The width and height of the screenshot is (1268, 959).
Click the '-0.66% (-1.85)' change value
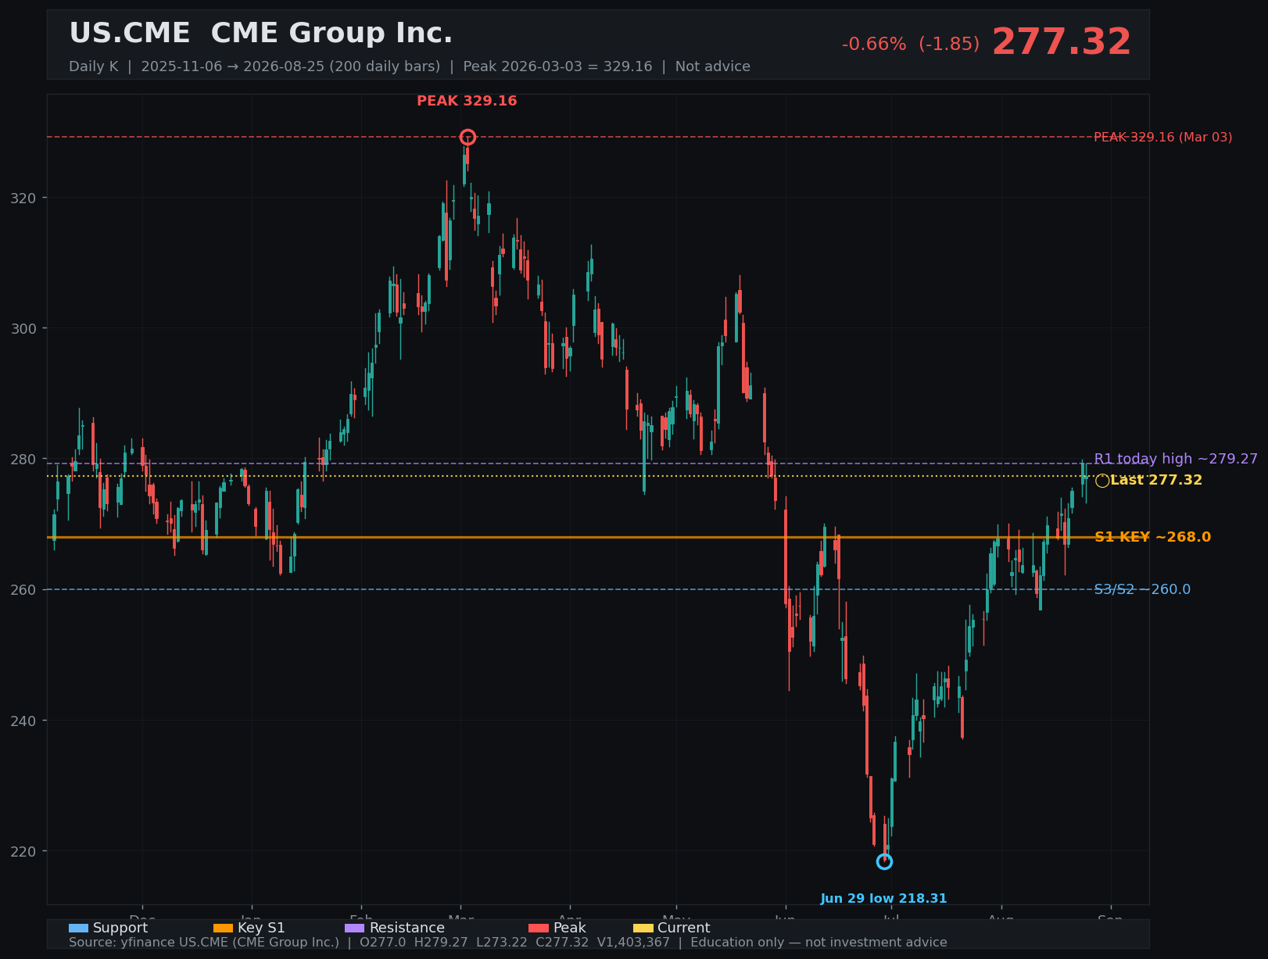pos(911,45)
